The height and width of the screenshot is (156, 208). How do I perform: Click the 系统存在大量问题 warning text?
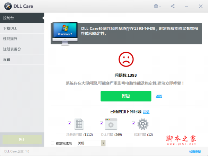(125, 83)
